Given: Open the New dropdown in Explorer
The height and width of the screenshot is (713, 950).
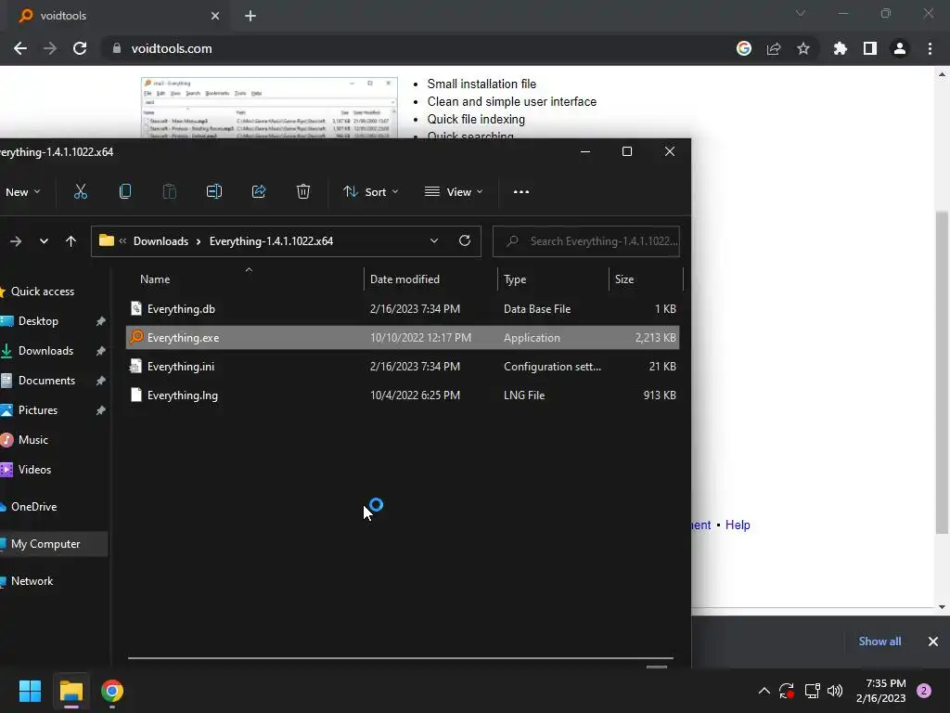Looking at the screenshot, I should click(22, 191).
